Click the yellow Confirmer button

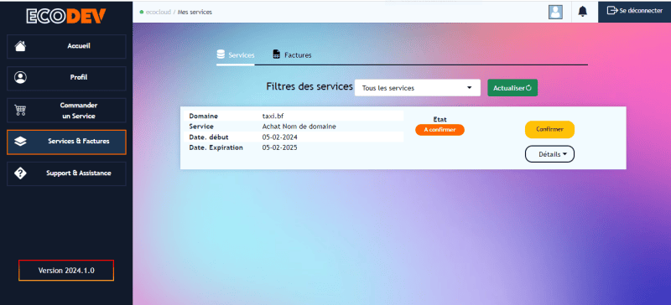(x=549, y=130)
